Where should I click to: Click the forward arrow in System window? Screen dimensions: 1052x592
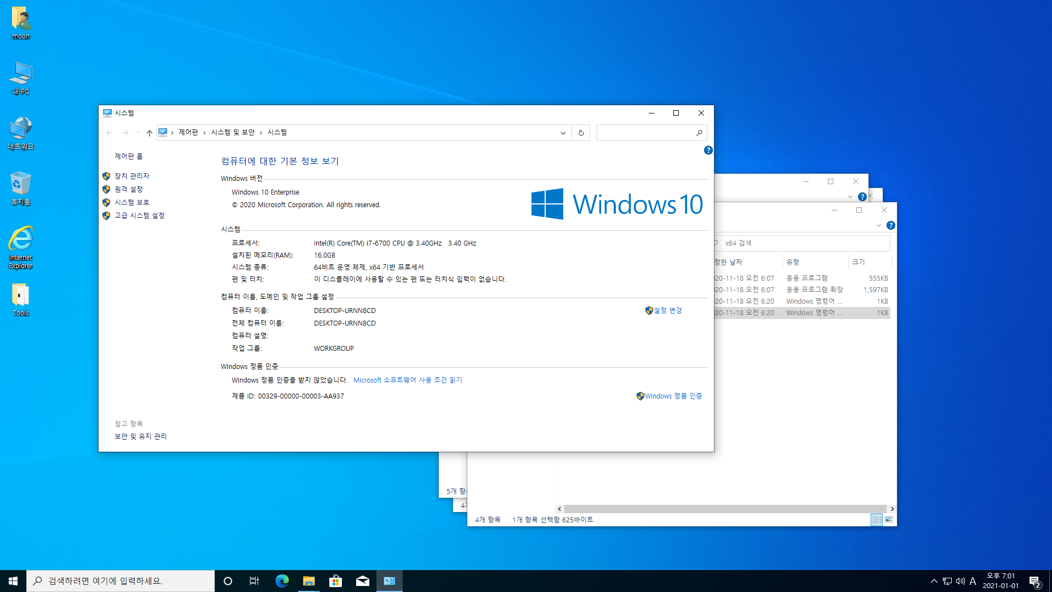pyautogui.click(x=125, y=133)
